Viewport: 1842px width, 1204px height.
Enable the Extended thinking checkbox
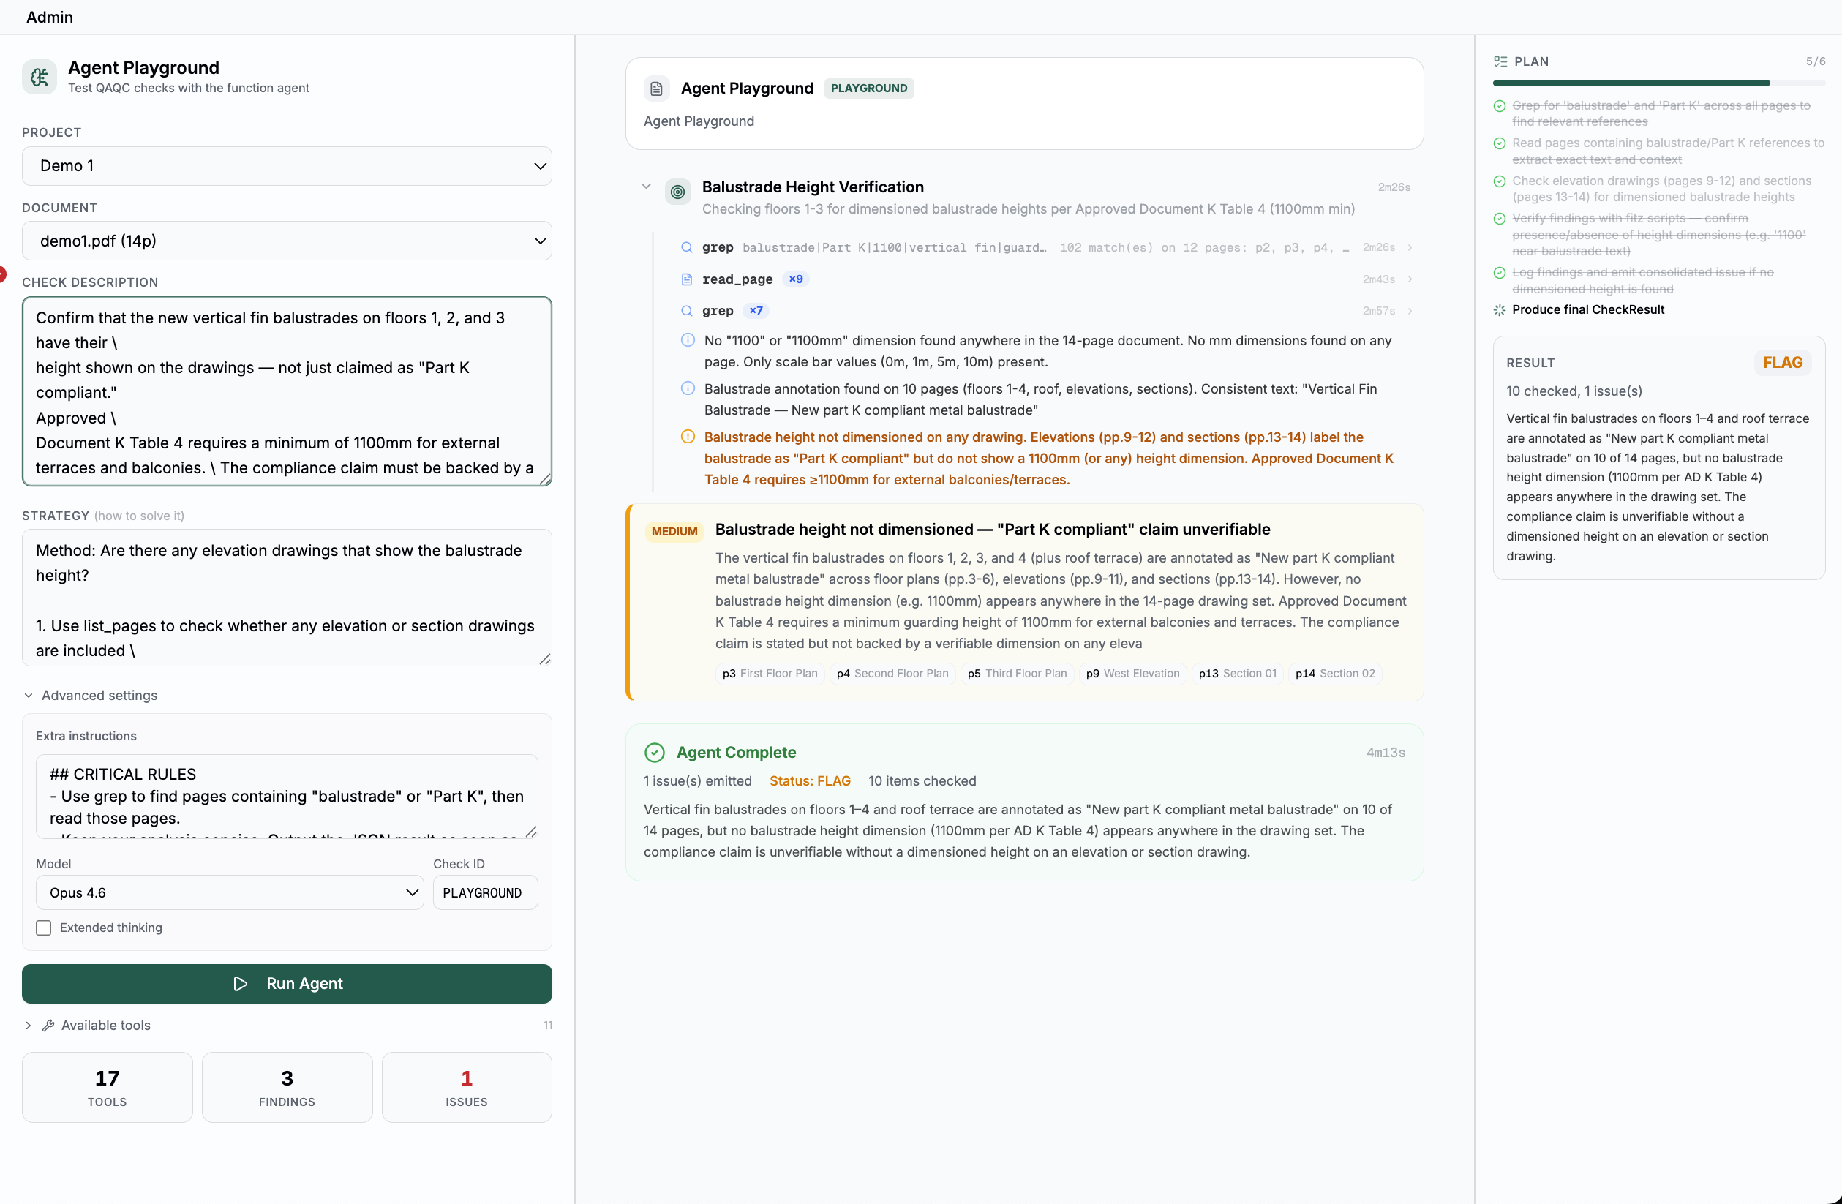tap(44, 928)
